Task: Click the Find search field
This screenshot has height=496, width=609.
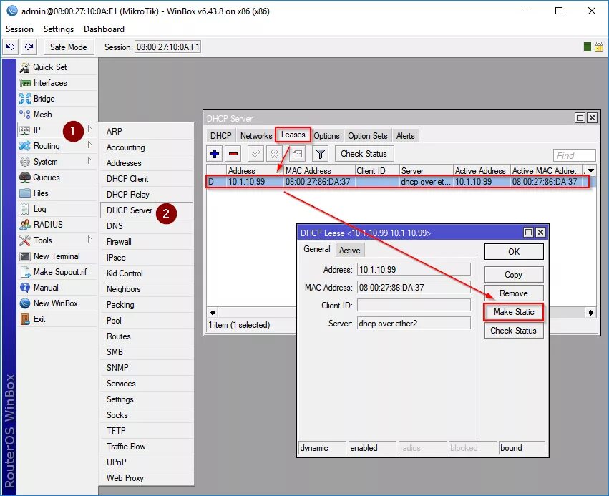Action: click(x=574, y=155)
